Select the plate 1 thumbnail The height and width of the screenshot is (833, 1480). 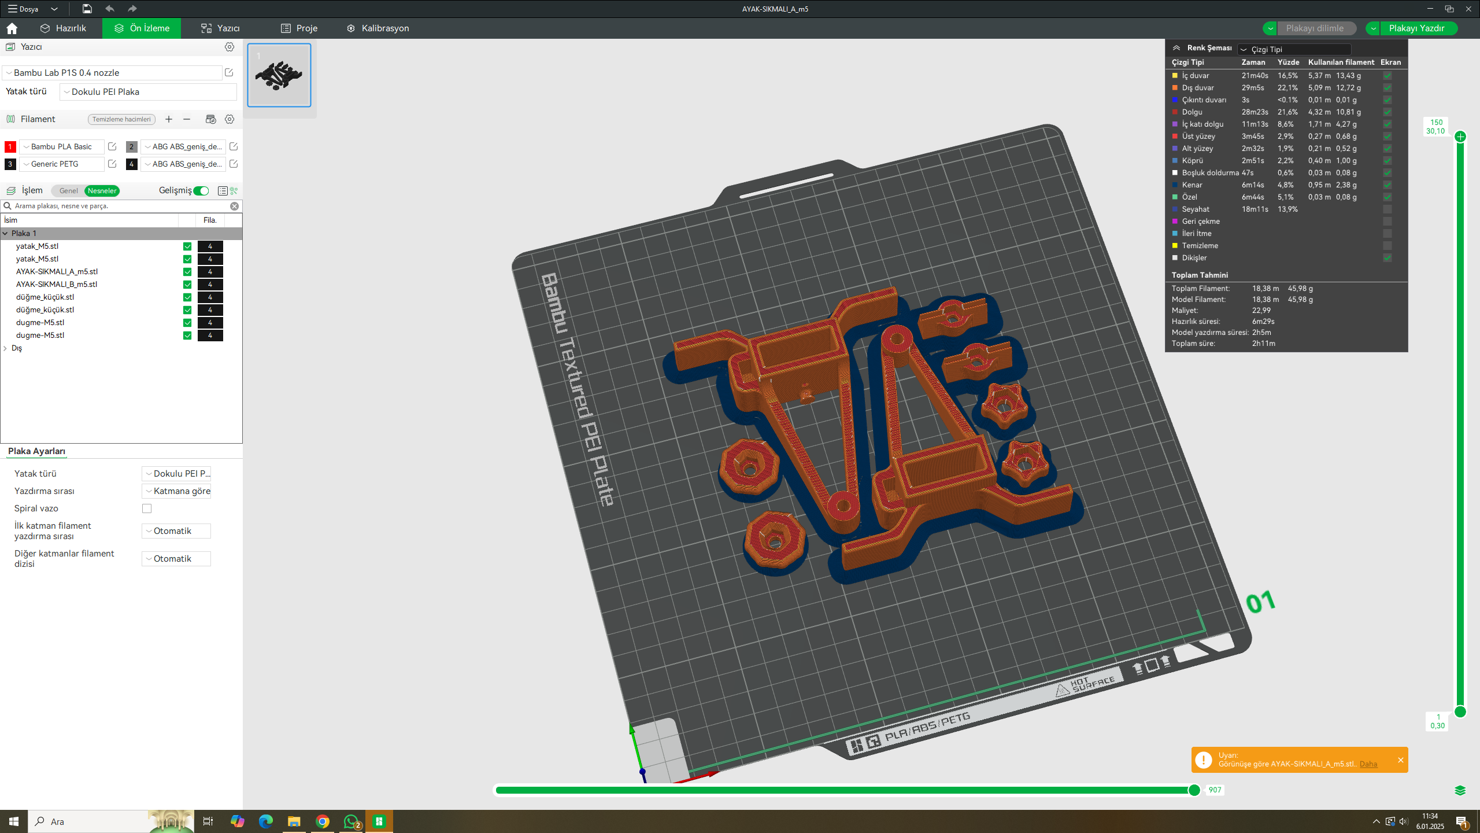[279, 75]
